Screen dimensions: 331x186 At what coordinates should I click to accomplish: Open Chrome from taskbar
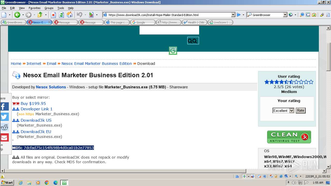tap(47, 183)
